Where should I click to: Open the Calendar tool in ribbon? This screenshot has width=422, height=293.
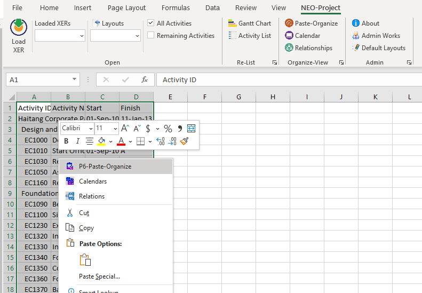tap(302, 36)
